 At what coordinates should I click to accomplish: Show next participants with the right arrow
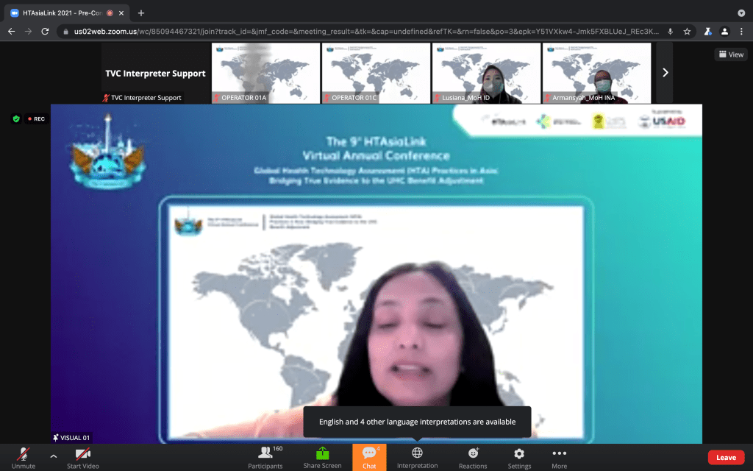coord(665,72)
